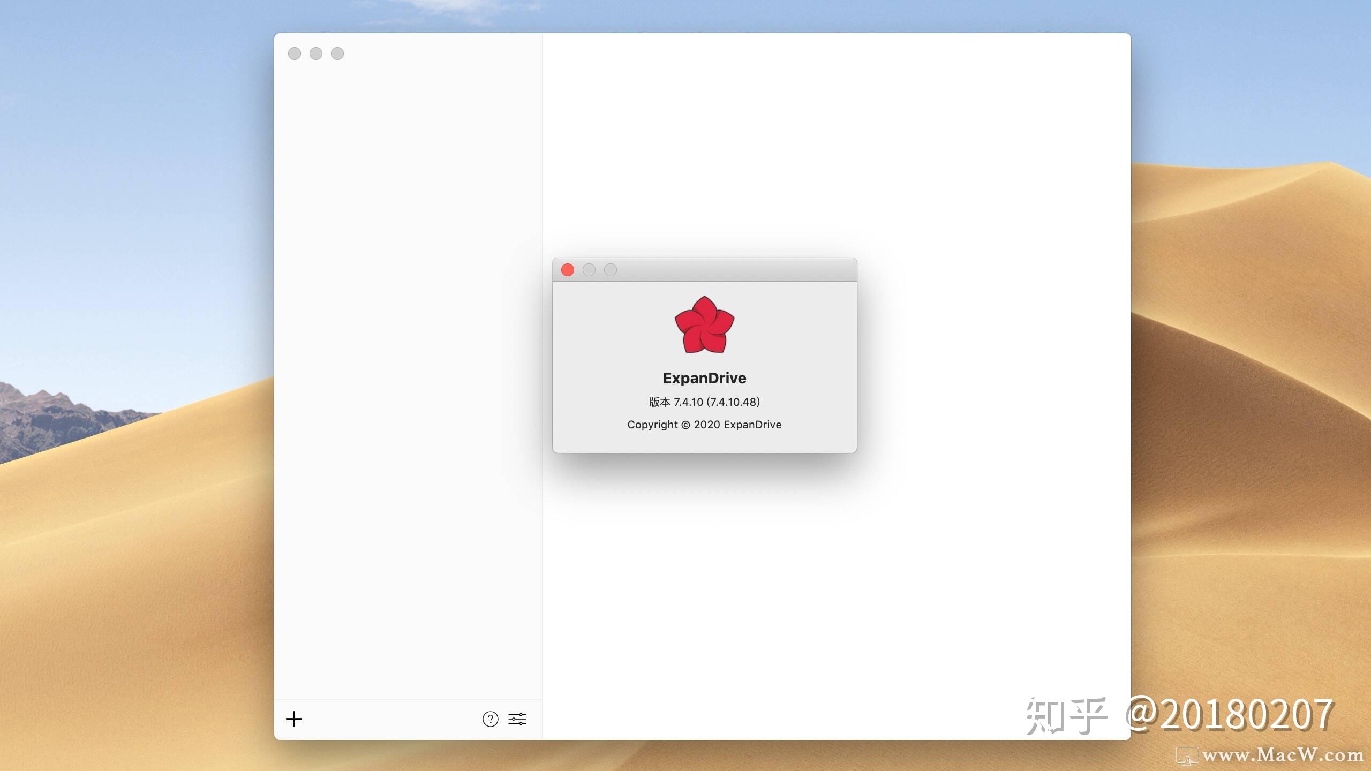1371x771 pixels.
Task: Click the main window's middle traffic light button
Action: (x=316, y=54)
